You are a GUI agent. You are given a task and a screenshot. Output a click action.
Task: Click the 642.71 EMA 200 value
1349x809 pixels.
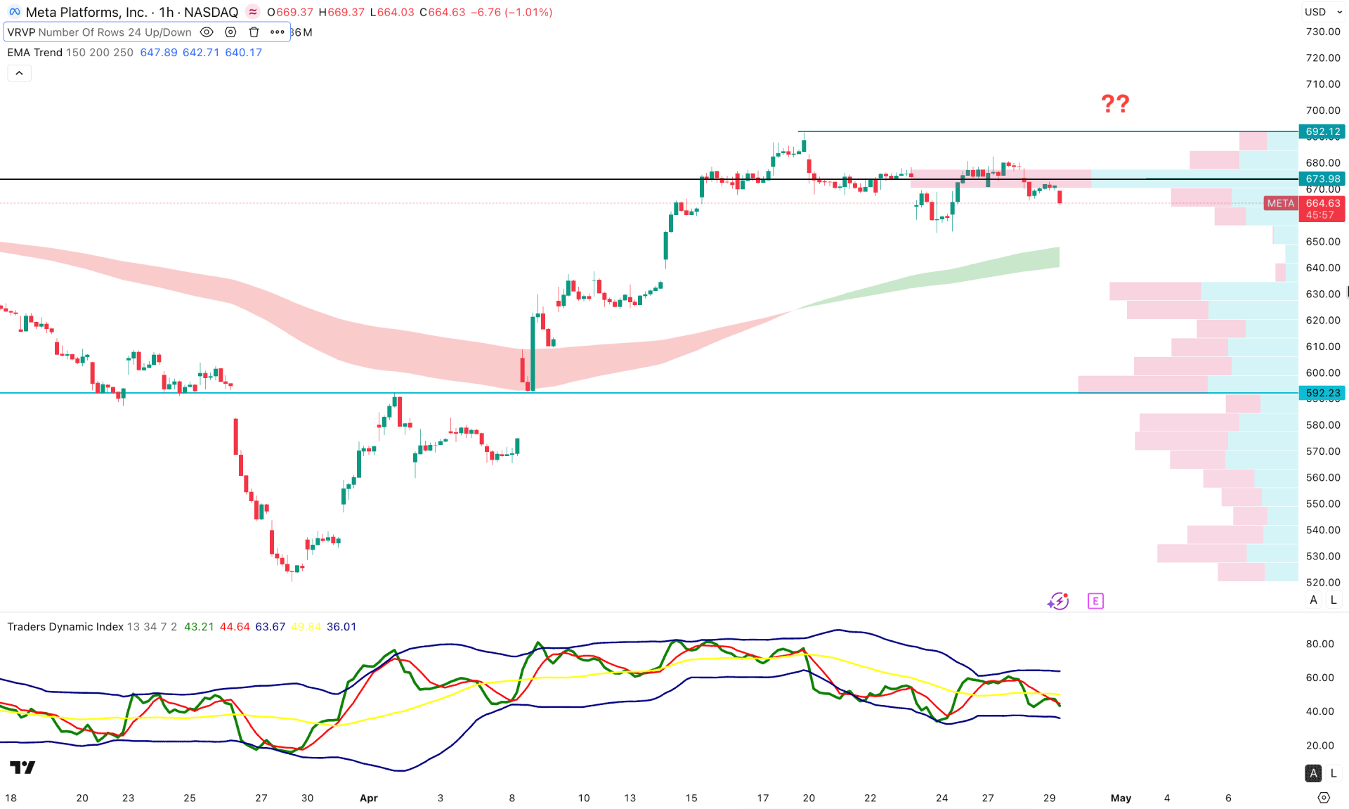[x=201, y=53]
